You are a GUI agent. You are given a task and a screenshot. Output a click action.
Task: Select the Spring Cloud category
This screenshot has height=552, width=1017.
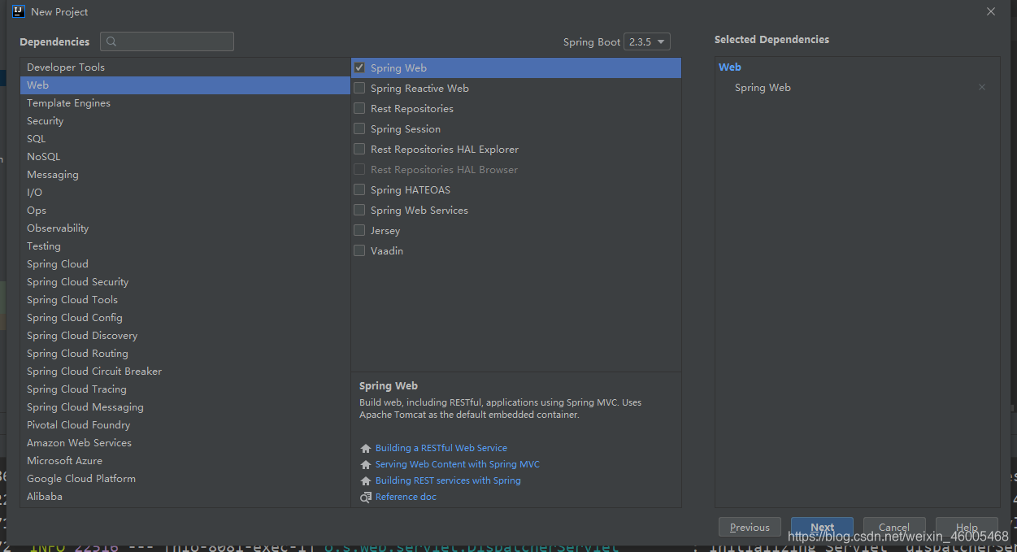pyautogui.click(x=185, y=264)
